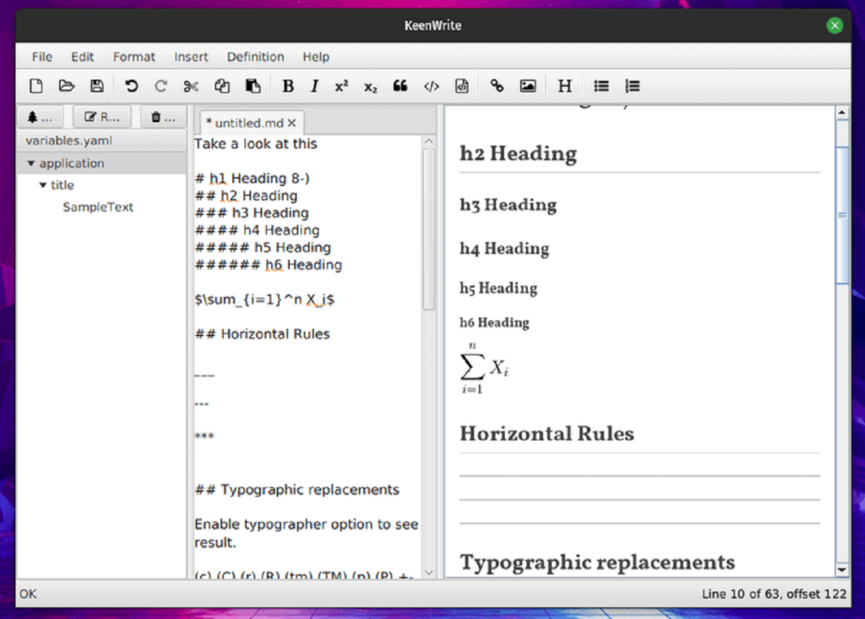Insert an image
The height and width of the screenshot is (619, 865).
528,85
